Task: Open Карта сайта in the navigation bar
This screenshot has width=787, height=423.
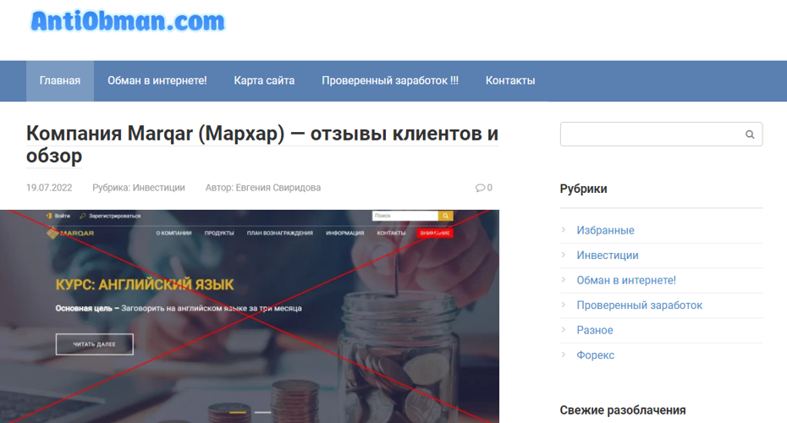Action: point(264,80)
